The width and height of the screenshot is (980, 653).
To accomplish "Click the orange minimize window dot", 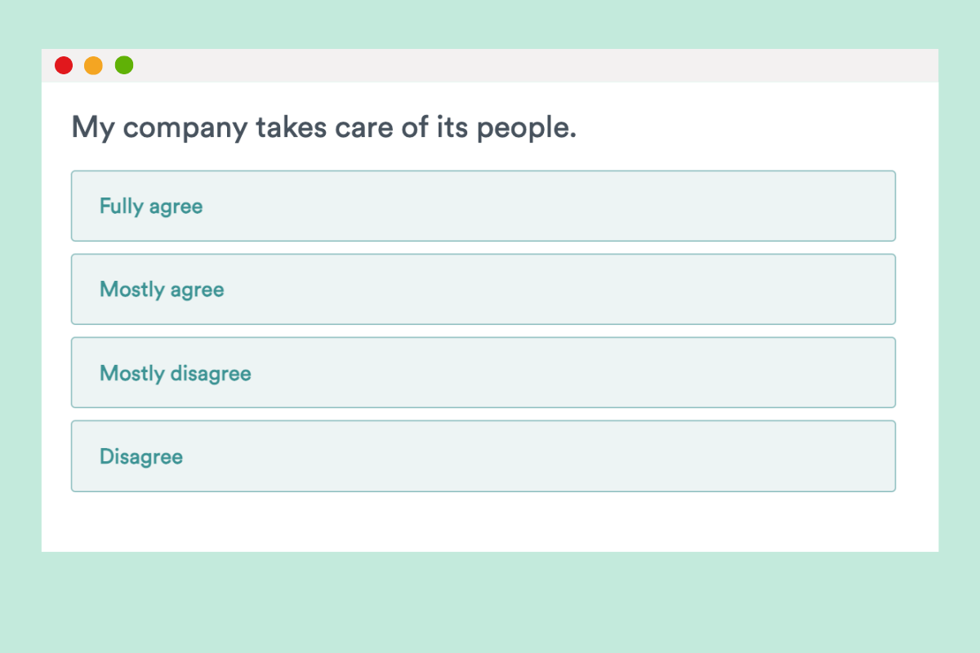I will [94, 65].
